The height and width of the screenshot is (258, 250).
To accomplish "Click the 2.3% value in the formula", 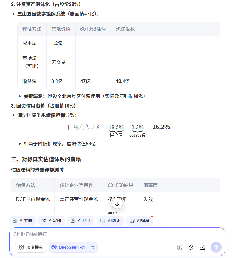I will tap(138, 127).
